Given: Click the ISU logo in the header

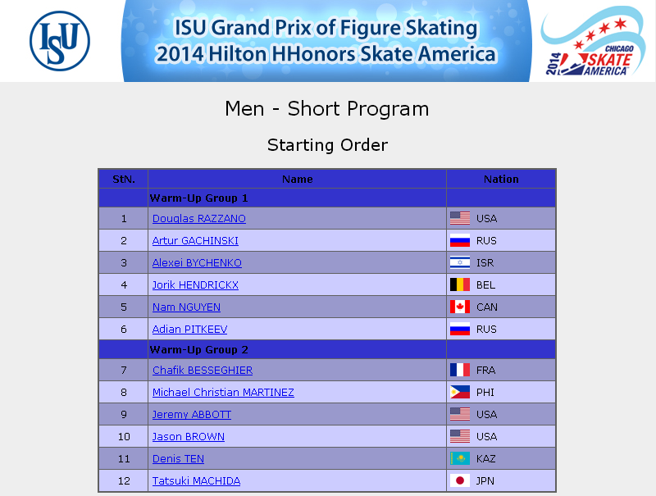Looking at the screenshot, I should (x=60, y=41).
